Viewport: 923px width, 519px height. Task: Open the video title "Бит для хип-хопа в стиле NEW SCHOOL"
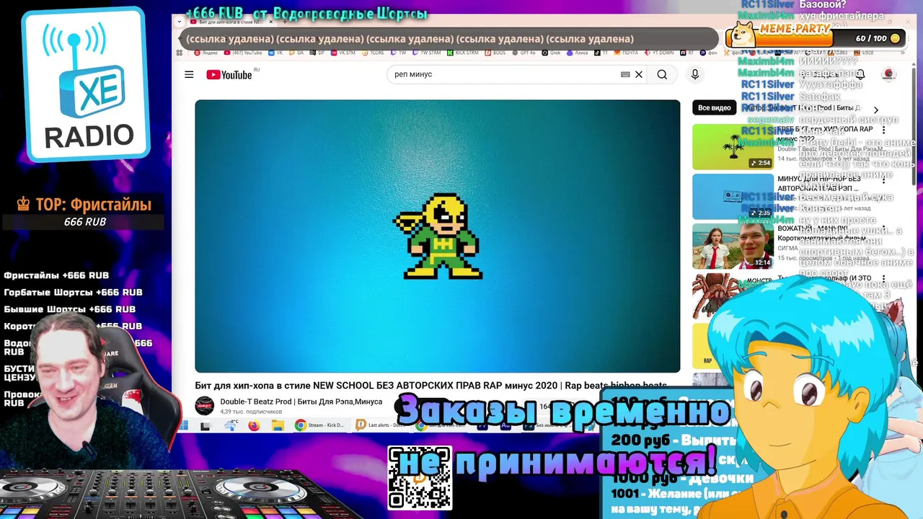(430, 386)
